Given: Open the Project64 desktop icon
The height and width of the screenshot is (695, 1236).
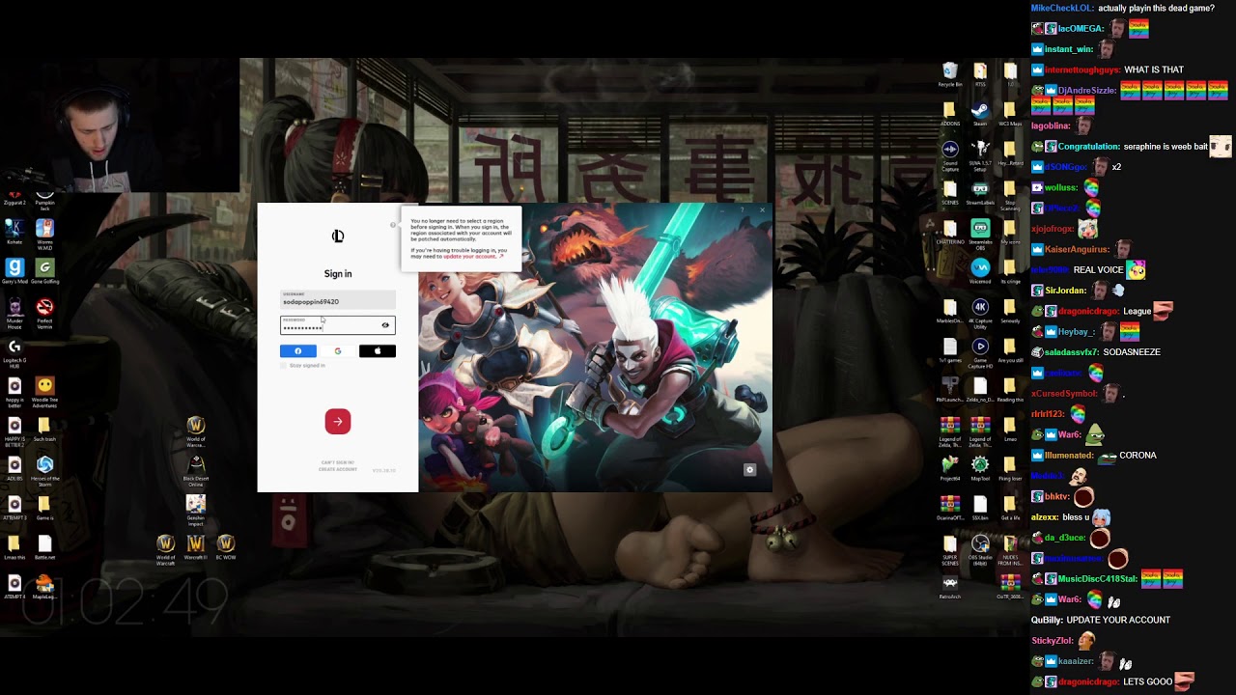Looking at the screenshot, I should (x=950, y=470).
